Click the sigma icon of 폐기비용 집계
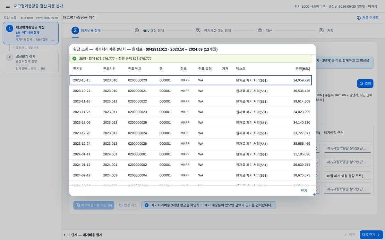 click(x=75, y=30)
